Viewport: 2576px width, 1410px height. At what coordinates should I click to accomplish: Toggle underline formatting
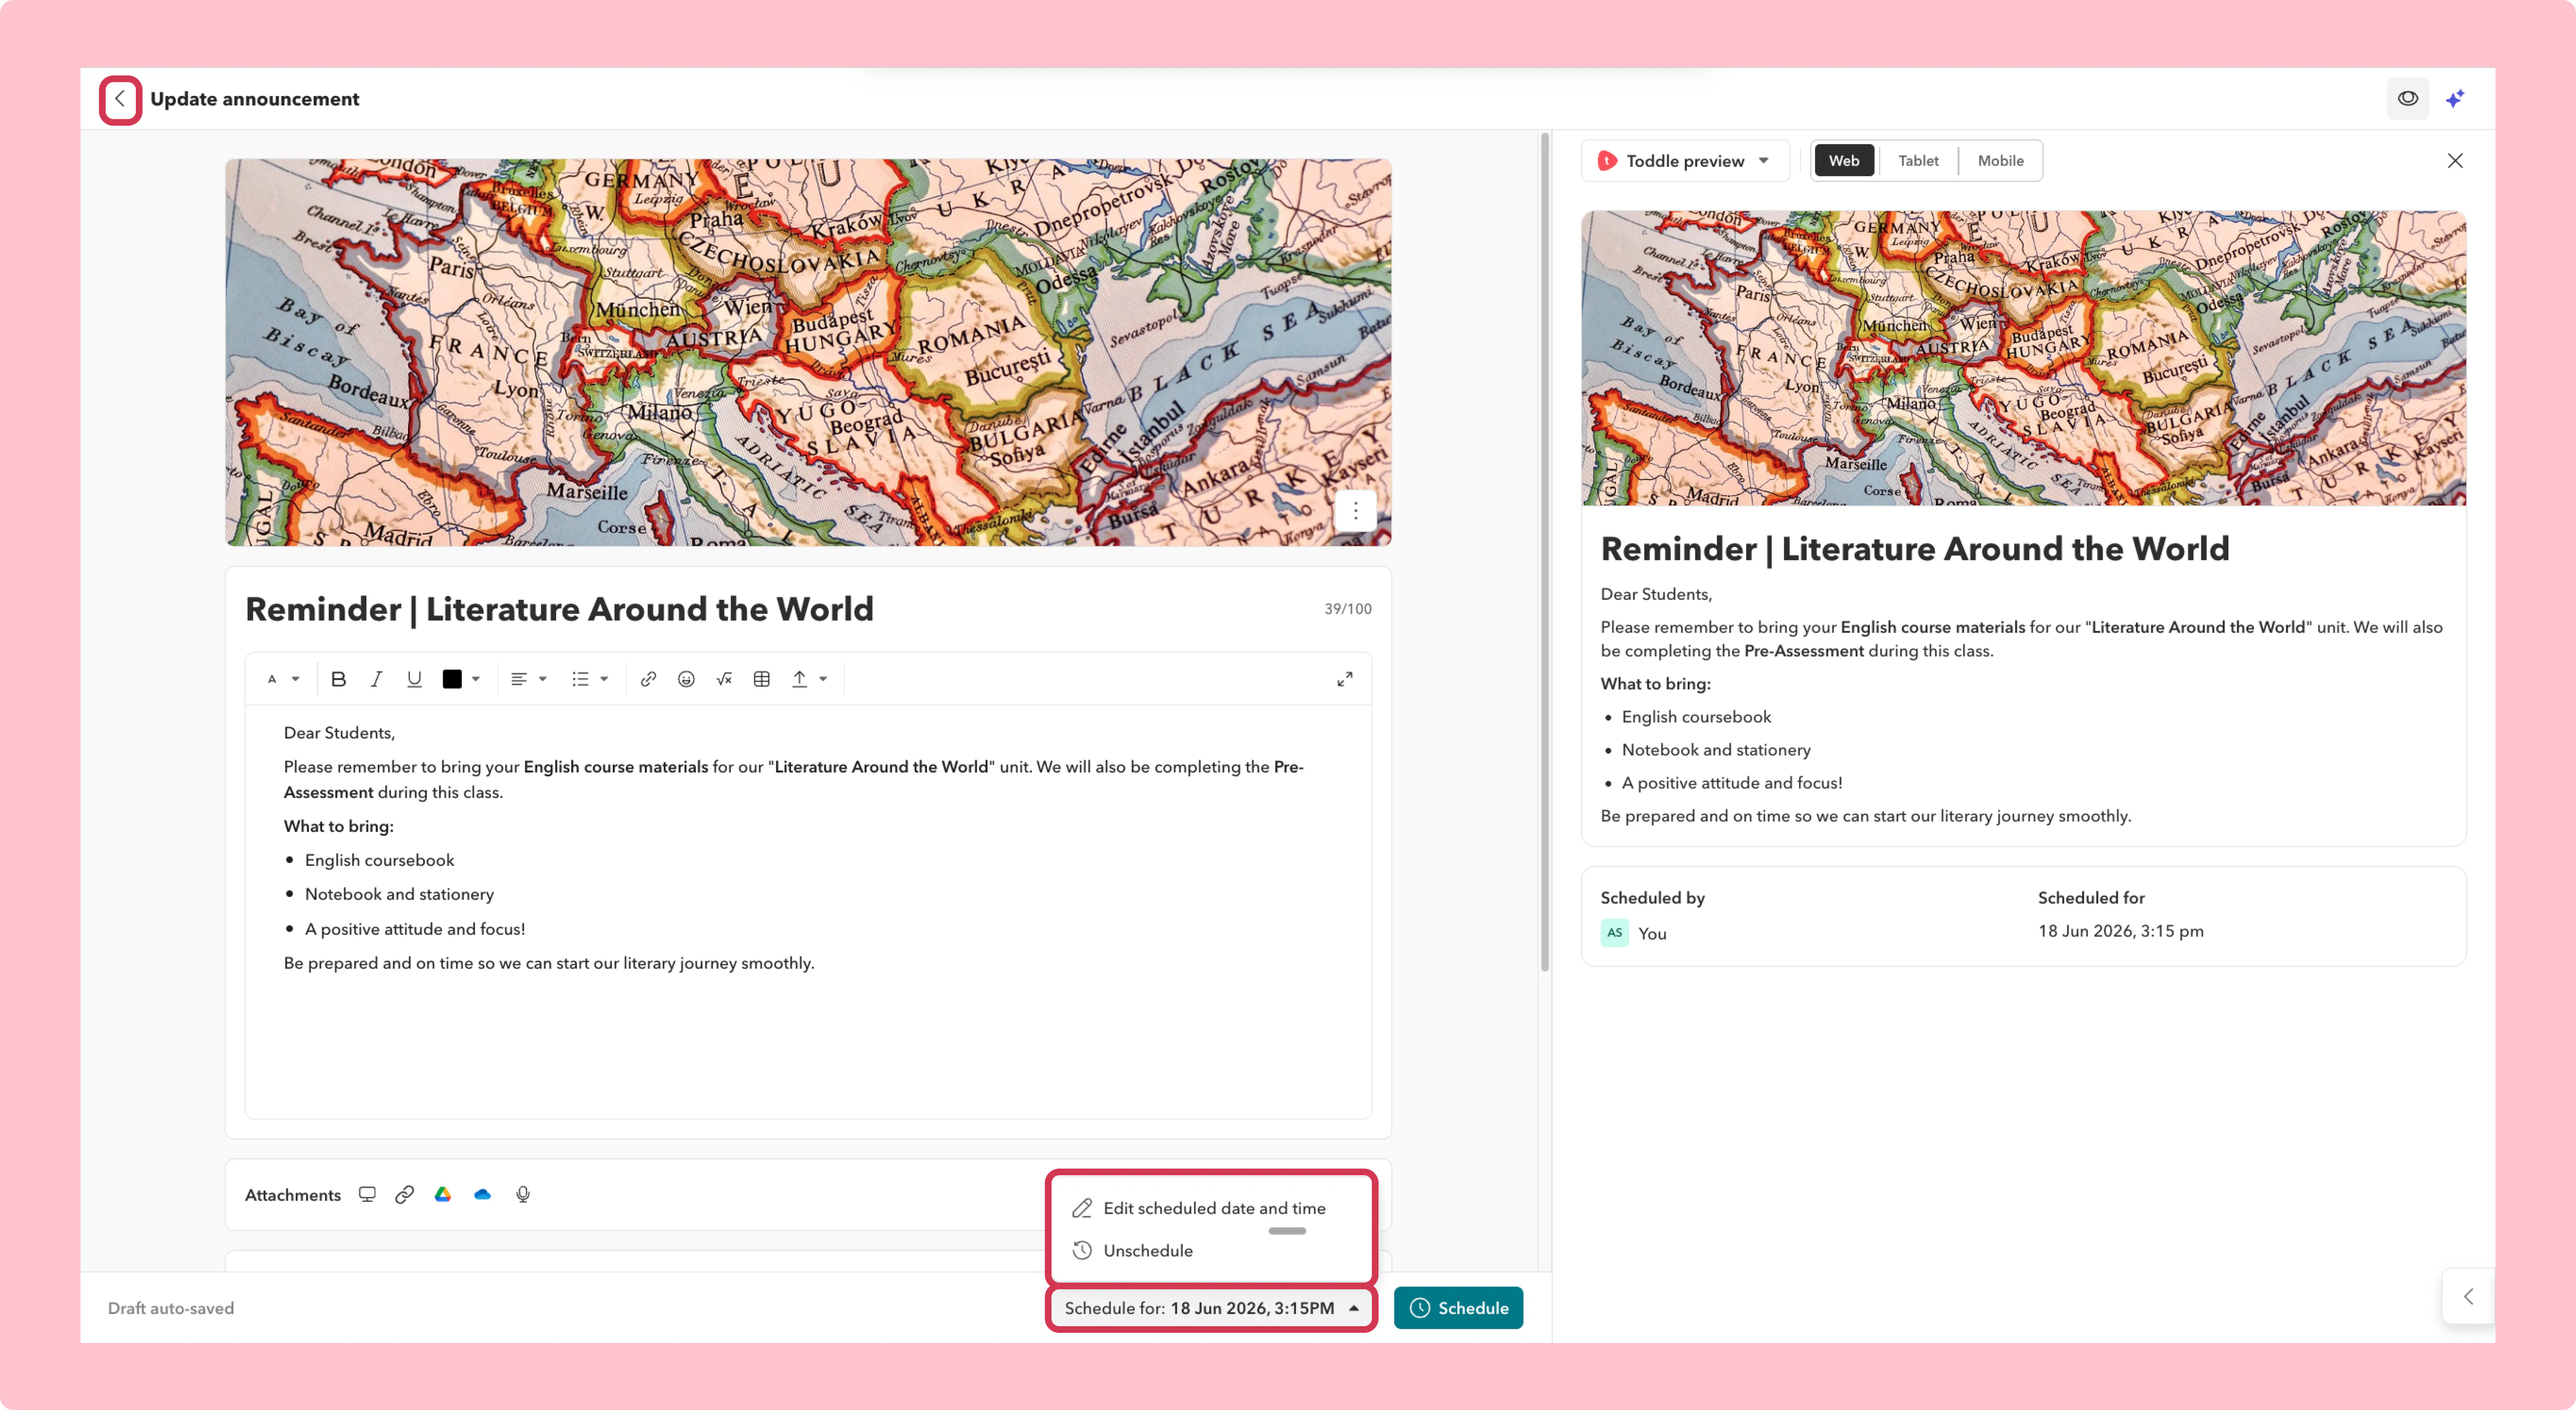coord(414,679)
